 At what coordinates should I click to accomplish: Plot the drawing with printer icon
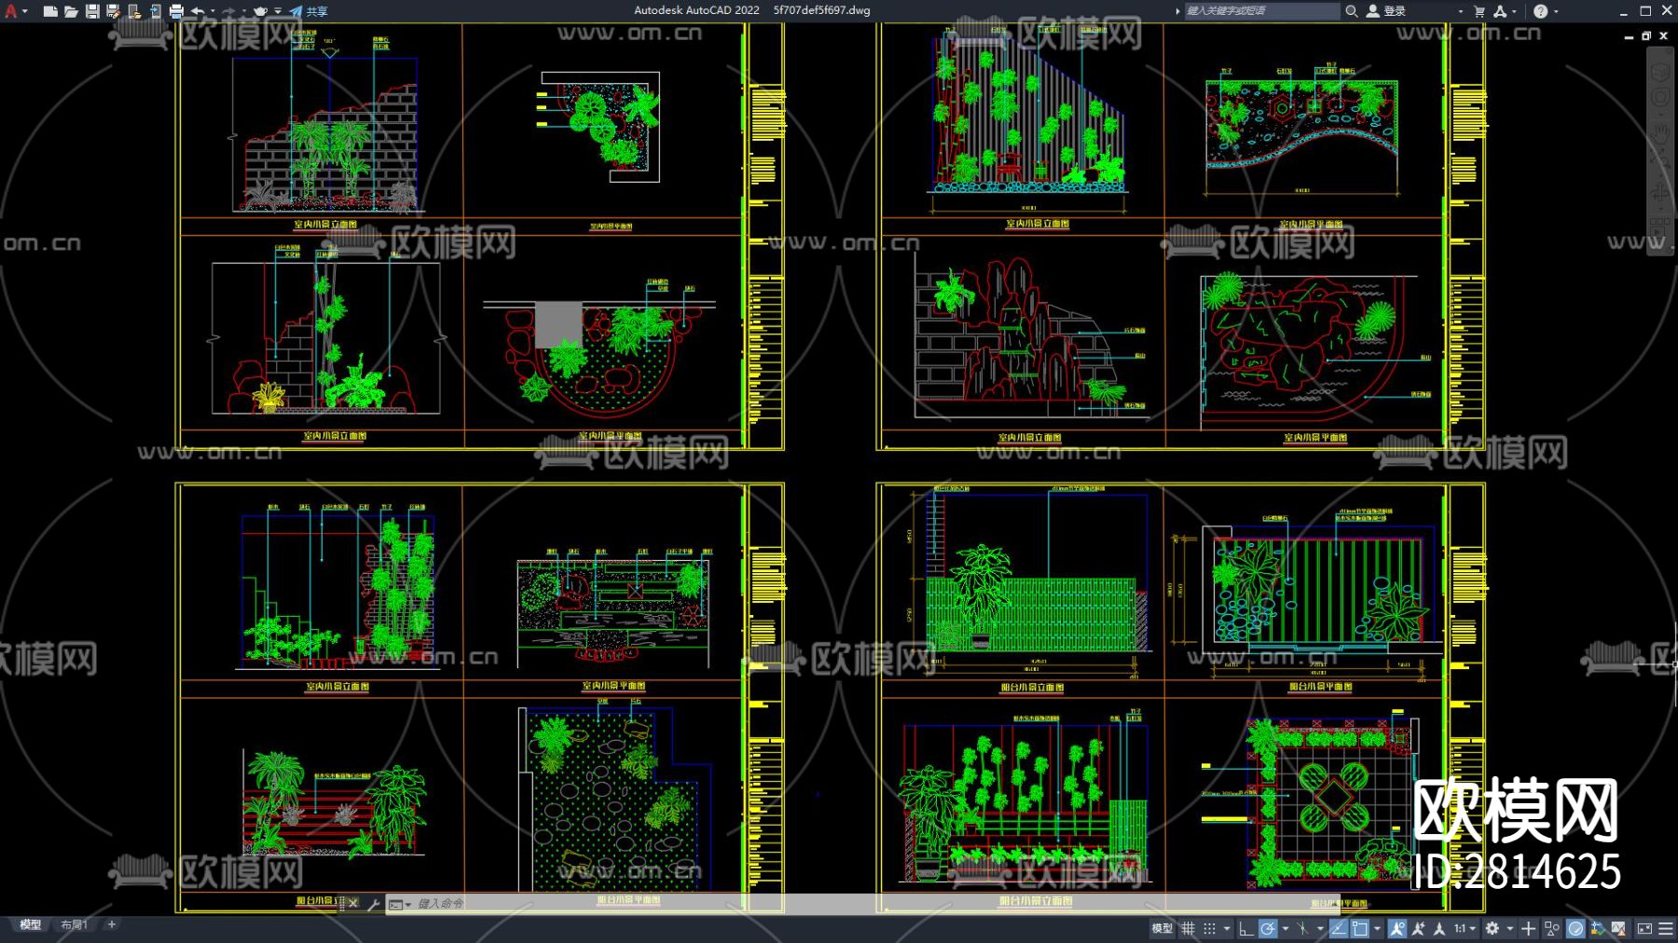point(176,11)
